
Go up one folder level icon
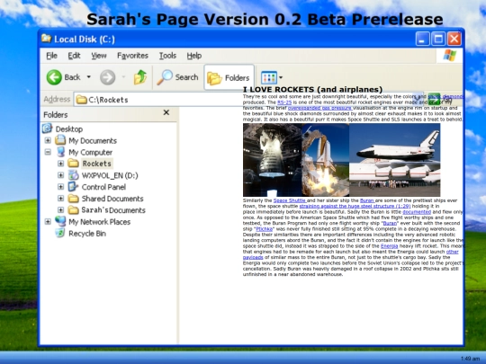click(140, 77)
